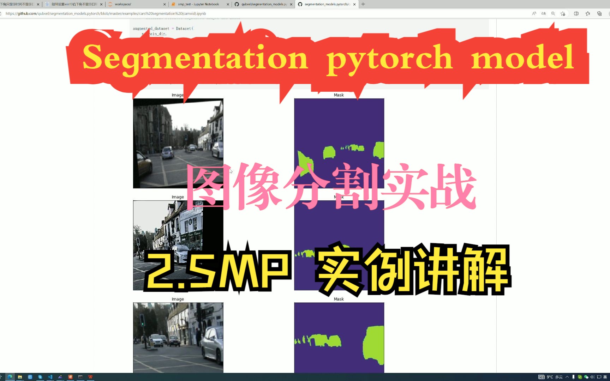The width and height of the screenshot is (610, 381).
Task: Open the WPS Office taskbar icon
Action: tap(90, 377)
